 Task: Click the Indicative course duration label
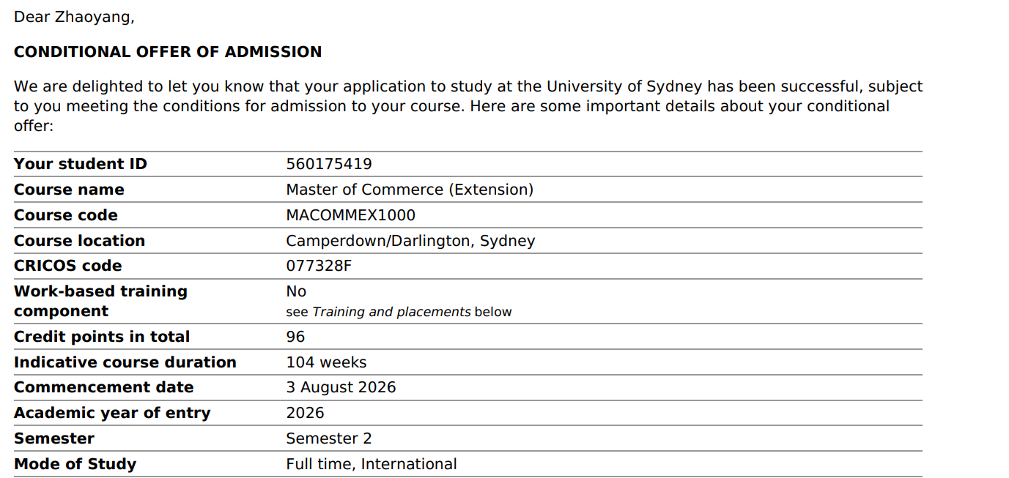tap(125, 362)
